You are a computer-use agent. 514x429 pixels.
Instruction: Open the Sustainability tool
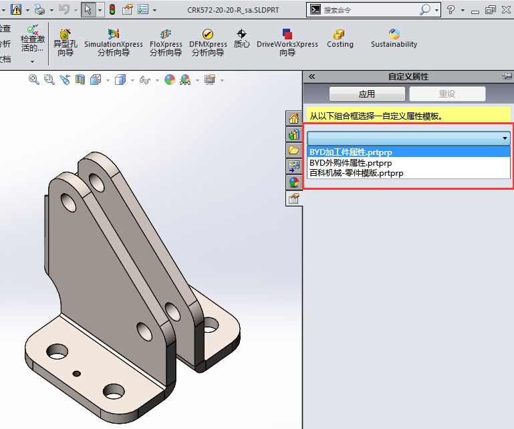point(394,39)
